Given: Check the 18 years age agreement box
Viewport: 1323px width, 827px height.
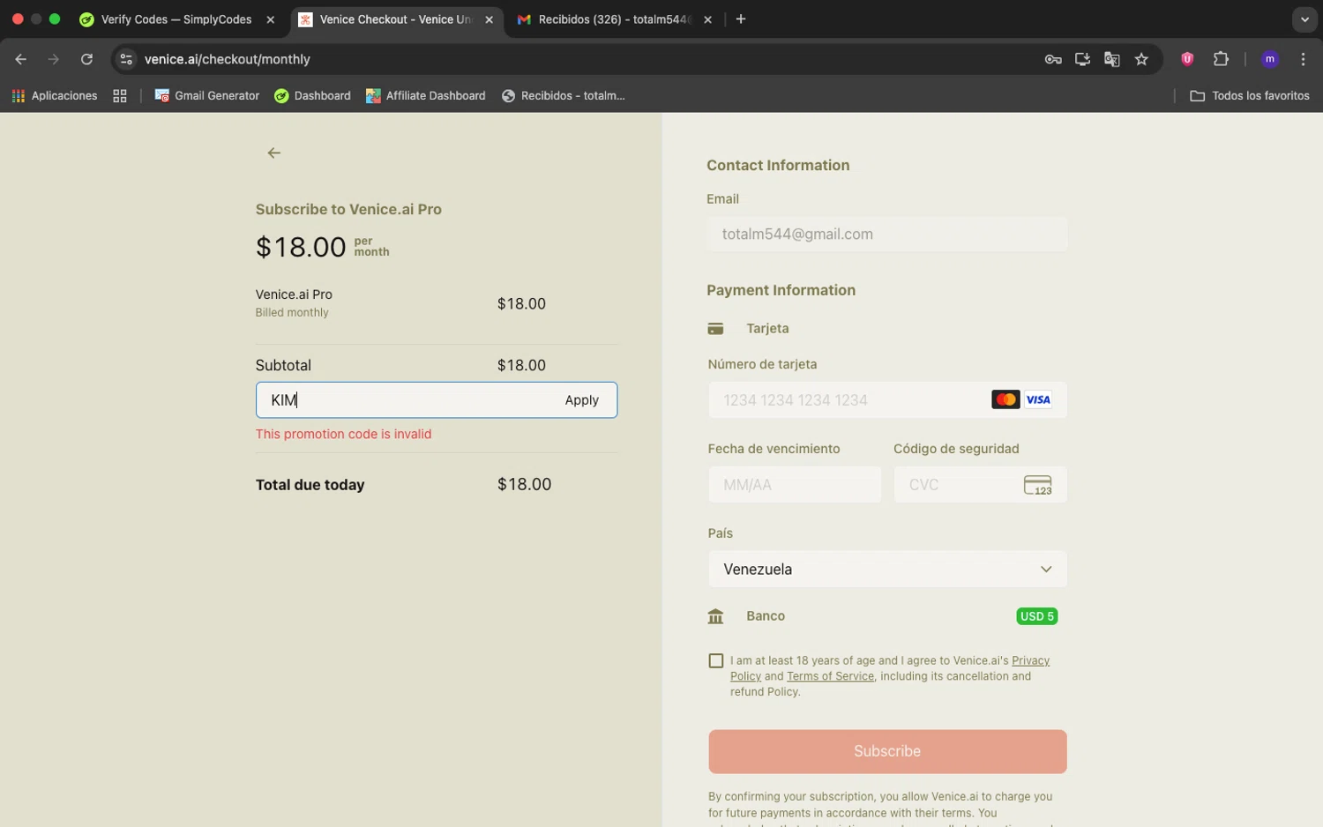Looking at the screenshot, I should (x=716, y=660).
